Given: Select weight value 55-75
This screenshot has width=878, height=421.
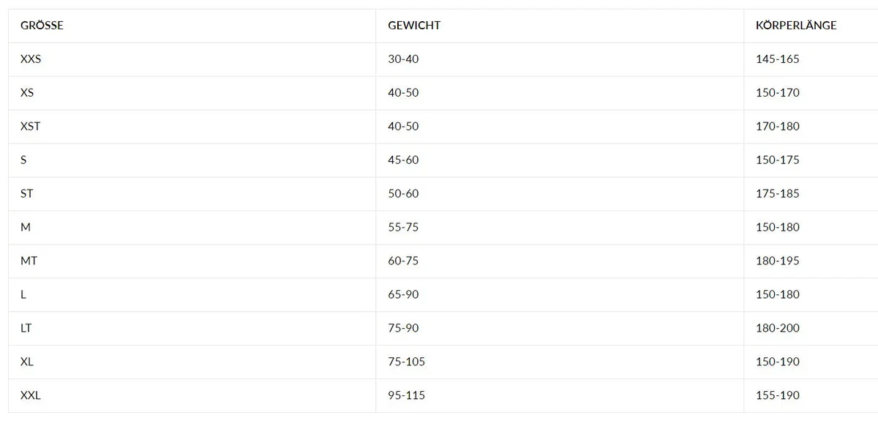Looking at the screenshot, I should click(x=403, y=228).
